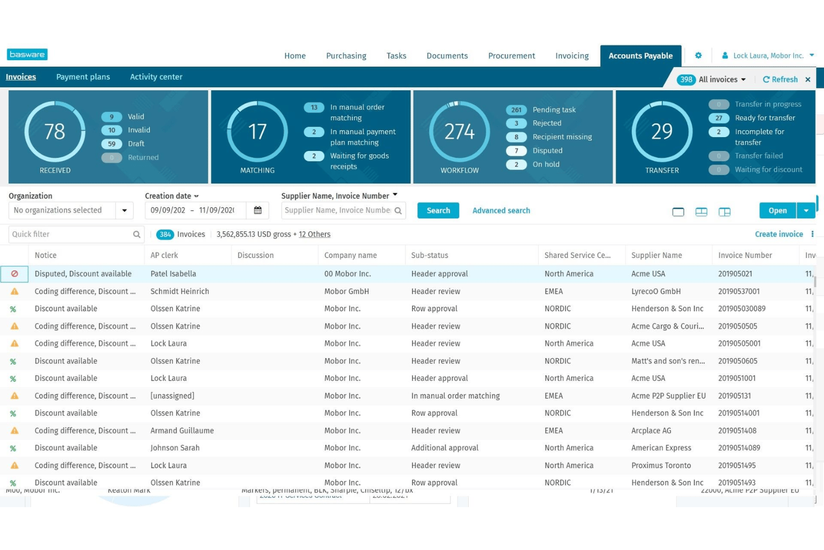This screenshot has height=550, width=824.
Task: Open the Advanced search link
Action: pyautogui.click(x=501, y=211)
